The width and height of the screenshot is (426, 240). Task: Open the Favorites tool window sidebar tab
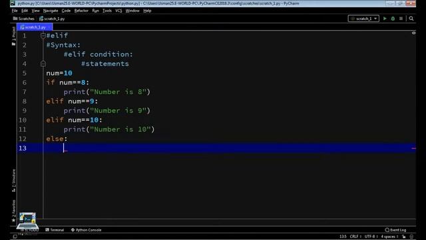(x=13, y=211)
